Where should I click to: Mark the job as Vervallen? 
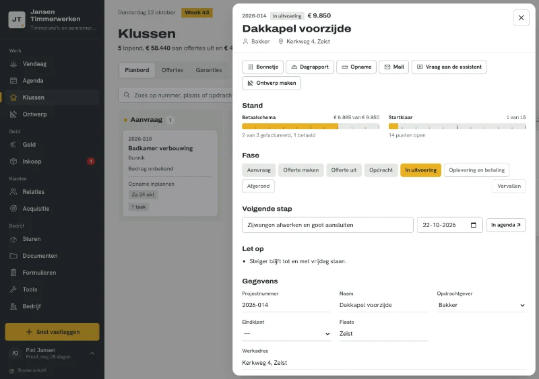tap(509, 186)
